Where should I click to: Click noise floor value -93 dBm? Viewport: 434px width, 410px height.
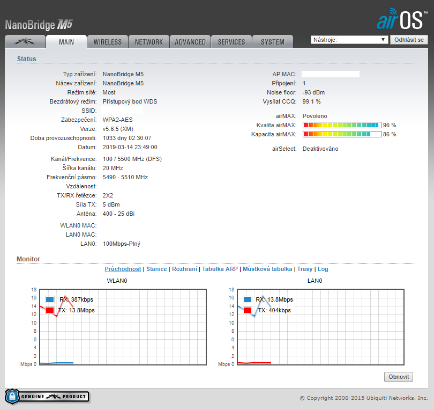313,92
